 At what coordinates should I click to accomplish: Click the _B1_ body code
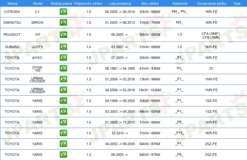pyautogui.click(x=179, y=57)
